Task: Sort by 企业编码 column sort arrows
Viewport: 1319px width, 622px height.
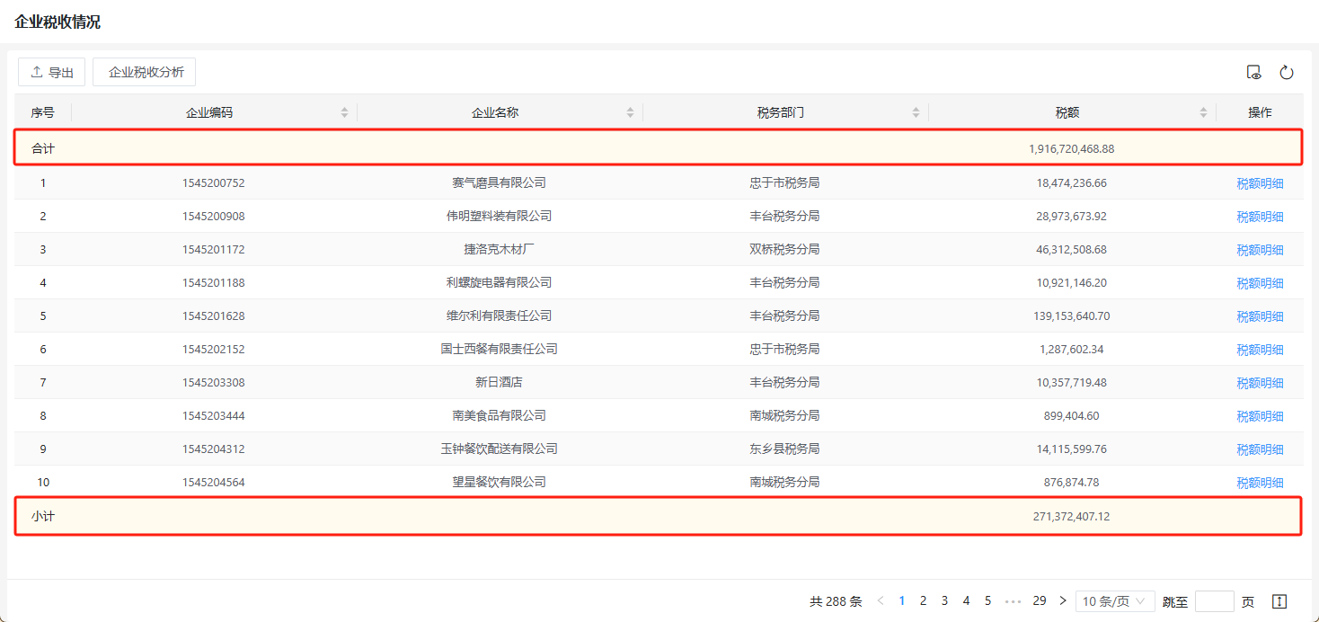Action: click(344, 112)
